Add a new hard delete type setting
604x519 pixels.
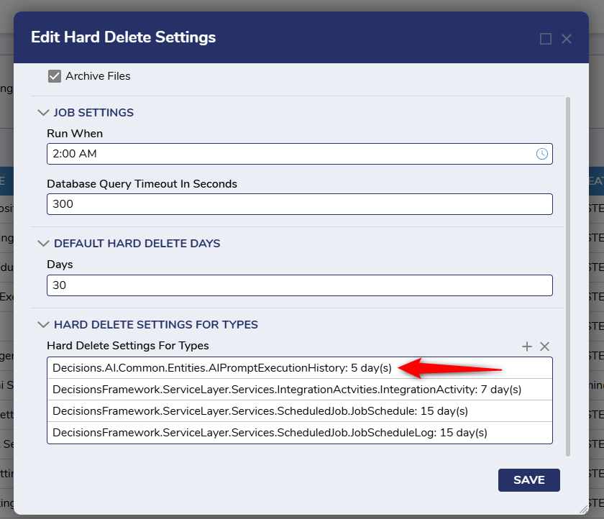point(526,346)
